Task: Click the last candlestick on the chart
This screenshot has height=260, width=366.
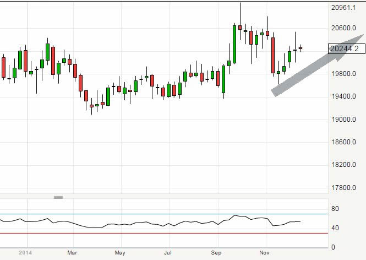Action: [x=301, y=48]
